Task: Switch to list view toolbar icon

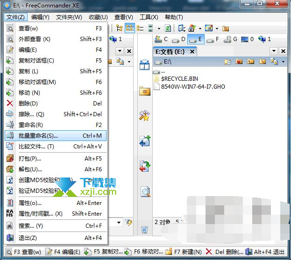Action: (140, 28)
